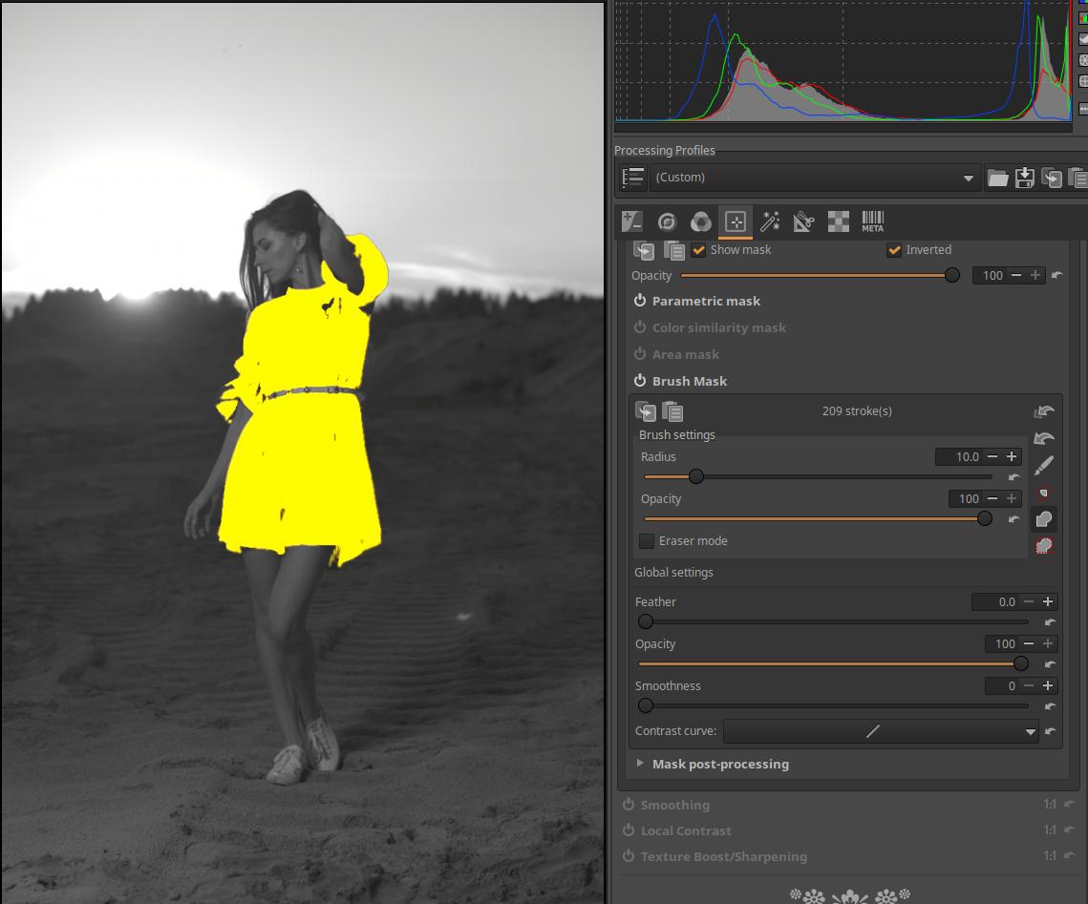1088x904 pixels.
Task: Increase Feather value with plus button
Action: (1048, 602)
